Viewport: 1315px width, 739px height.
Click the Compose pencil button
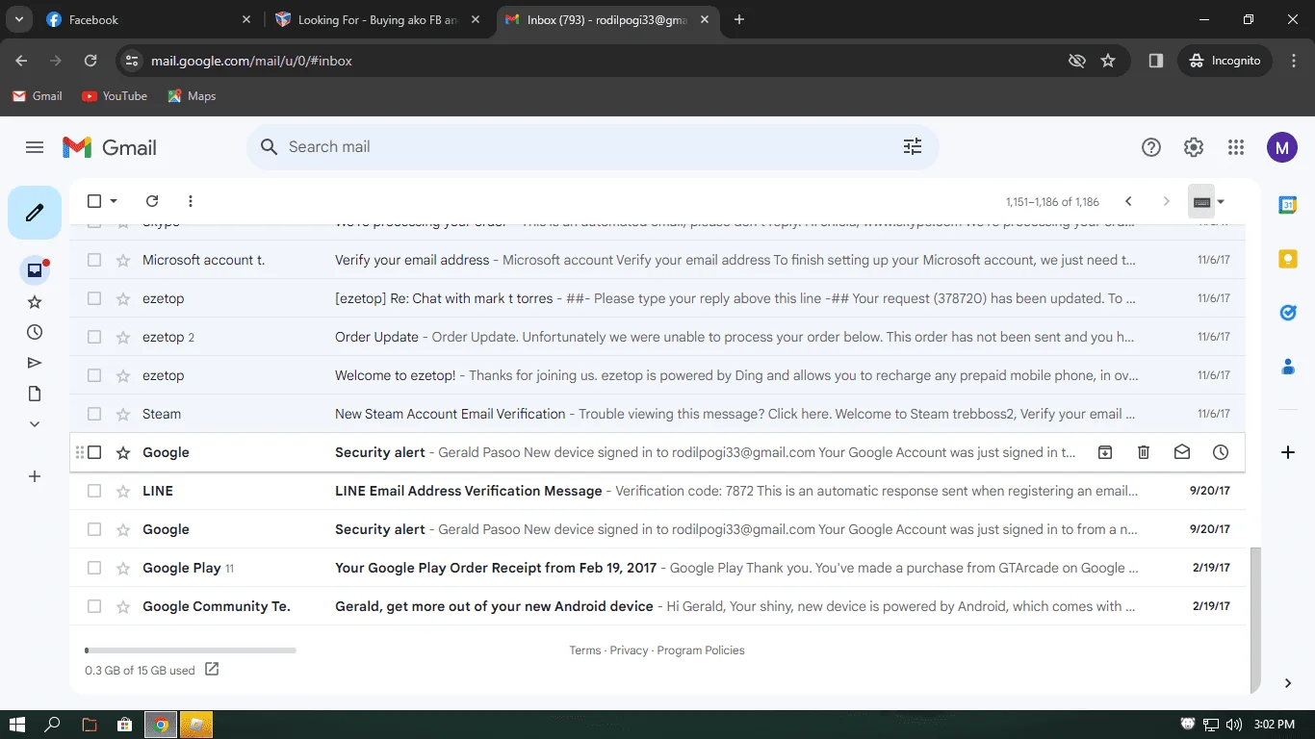click(x=35, y=213)
